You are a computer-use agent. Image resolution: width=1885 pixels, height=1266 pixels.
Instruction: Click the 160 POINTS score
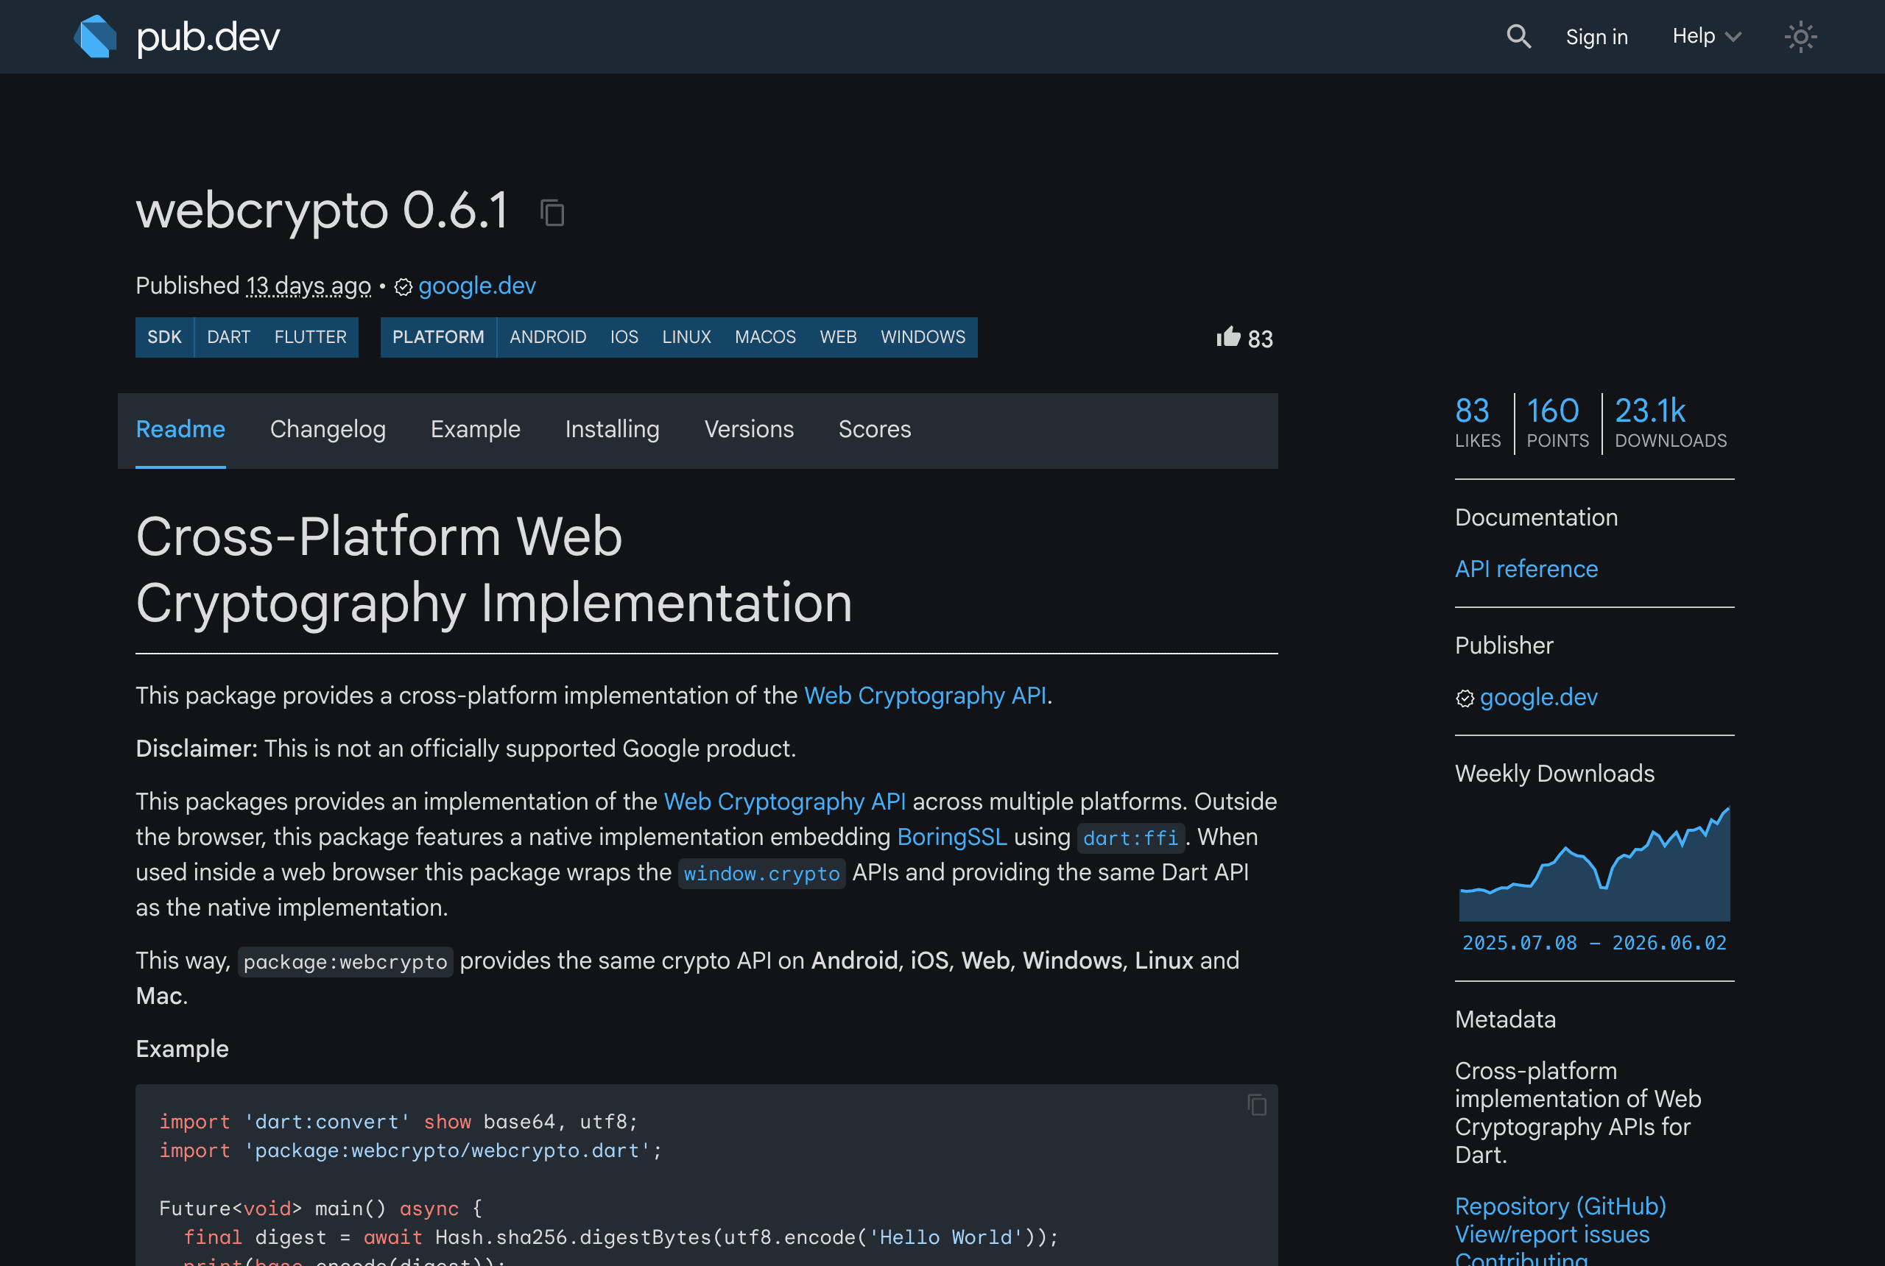pyautogui.click(x=1557, y=422)
